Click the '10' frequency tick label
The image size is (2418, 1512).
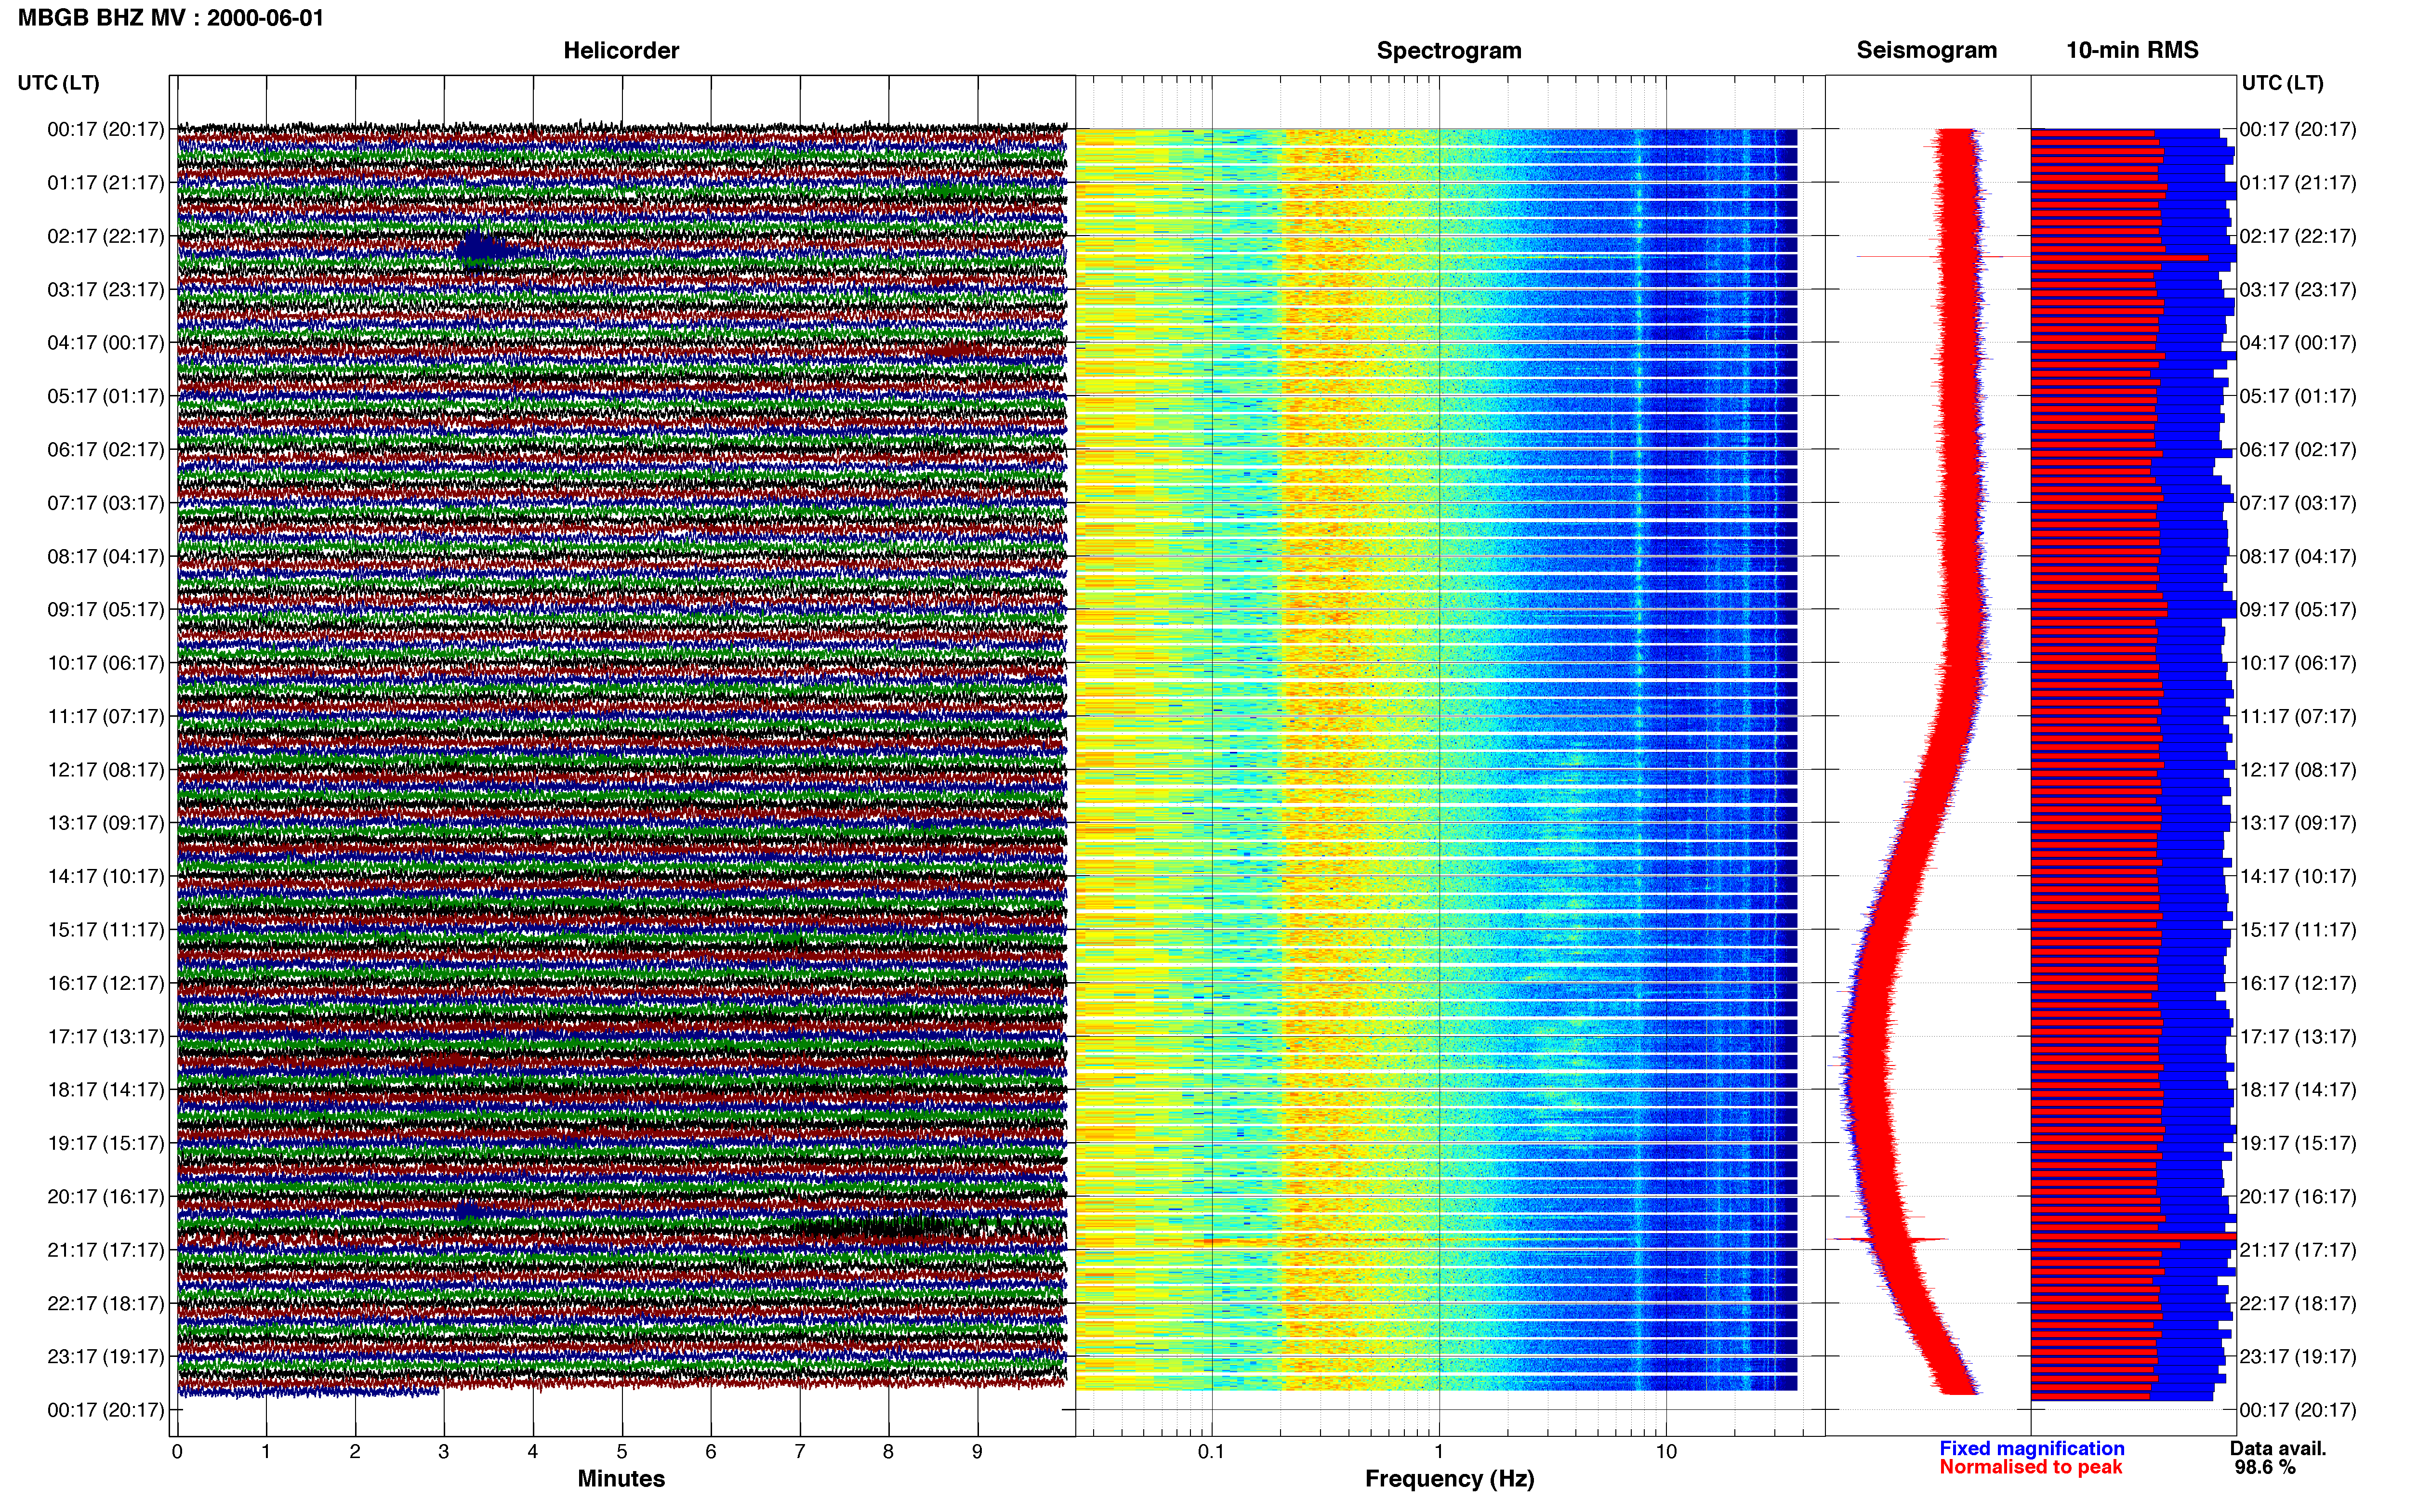point(1665,1451)
